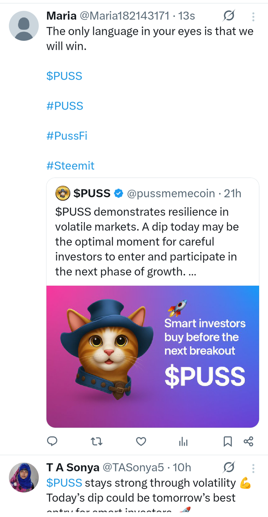Repost Maria's tweet using the retweet icon

[97, 441]
